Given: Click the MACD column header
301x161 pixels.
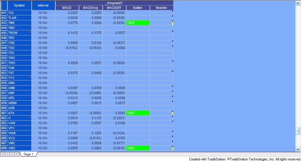Looking at the screenshot, I should (67, 8).
